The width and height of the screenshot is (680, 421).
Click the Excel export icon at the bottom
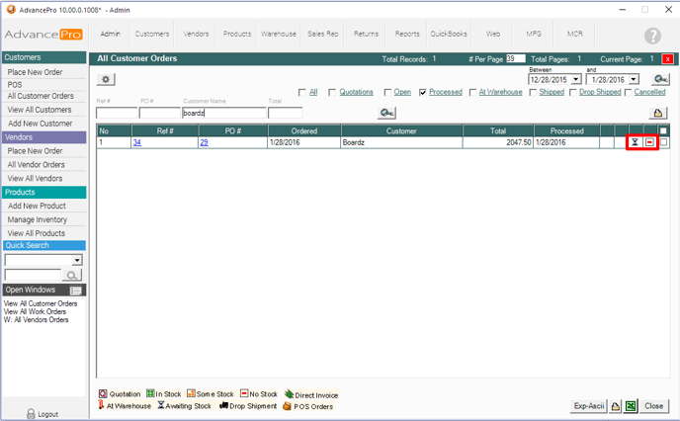pyautogui.click(x=629, y=406)
